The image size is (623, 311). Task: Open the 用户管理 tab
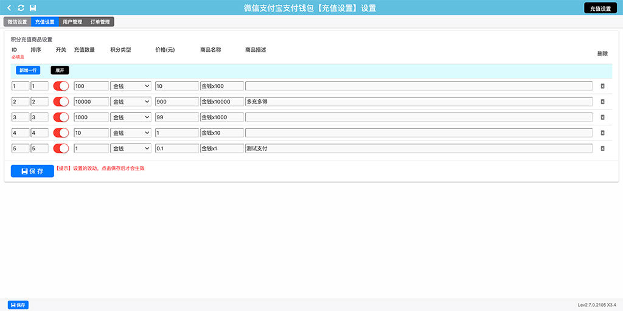(x=72, y=22)
